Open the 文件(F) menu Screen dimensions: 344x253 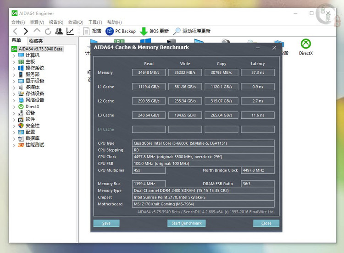click(18, 22)
